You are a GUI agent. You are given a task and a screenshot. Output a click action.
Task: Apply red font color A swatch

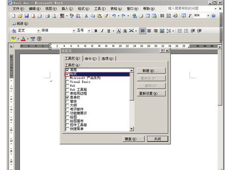(x=23, y=39)
